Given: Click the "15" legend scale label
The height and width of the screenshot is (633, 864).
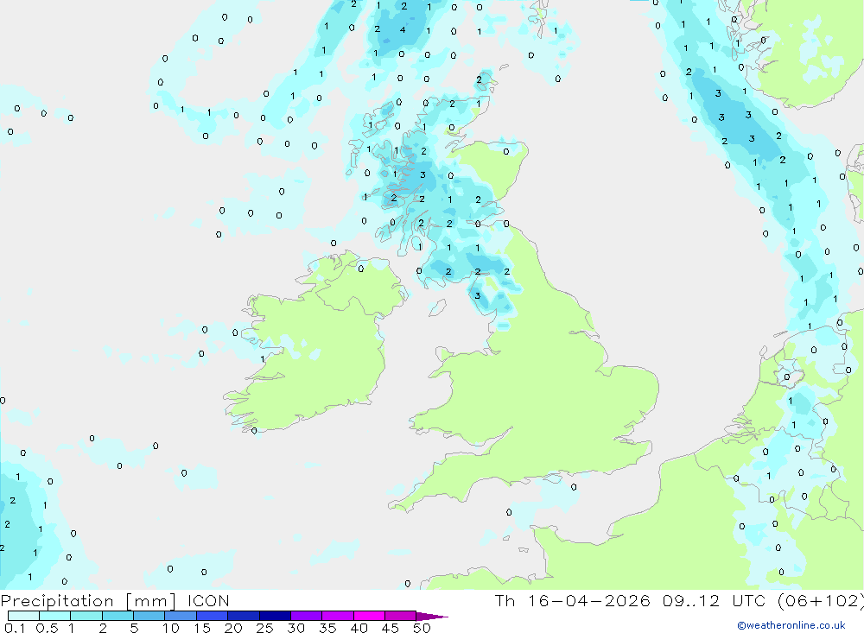Looking at the screenshot, I should pyautogui.click(x=202, y=628).
